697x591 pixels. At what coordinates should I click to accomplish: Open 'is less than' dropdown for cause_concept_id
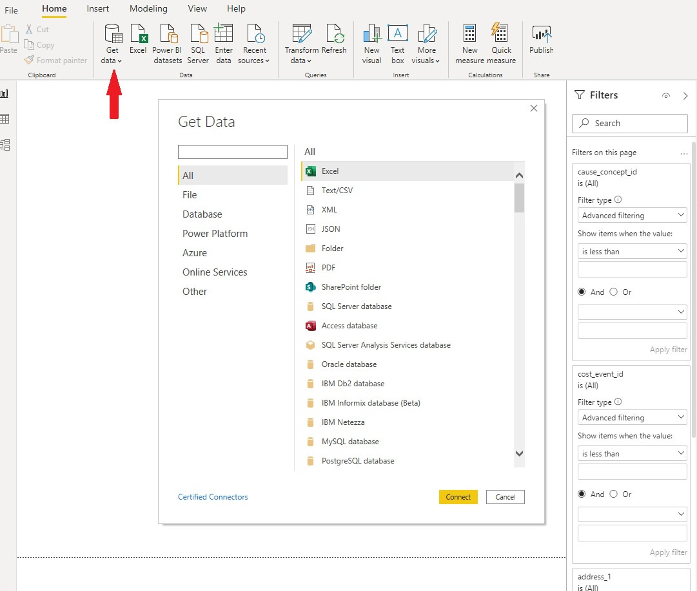pos(632,252)
